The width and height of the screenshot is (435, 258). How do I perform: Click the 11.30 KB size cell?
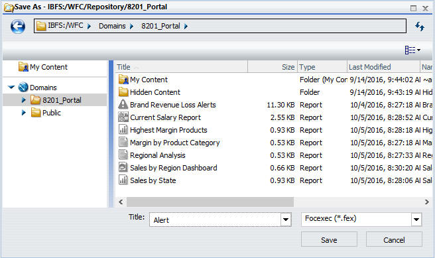point(280,105)
